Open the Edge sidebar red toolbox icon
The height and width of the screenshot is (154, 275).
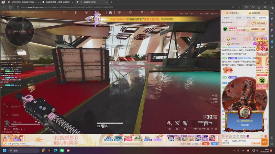tap(272, 24)
